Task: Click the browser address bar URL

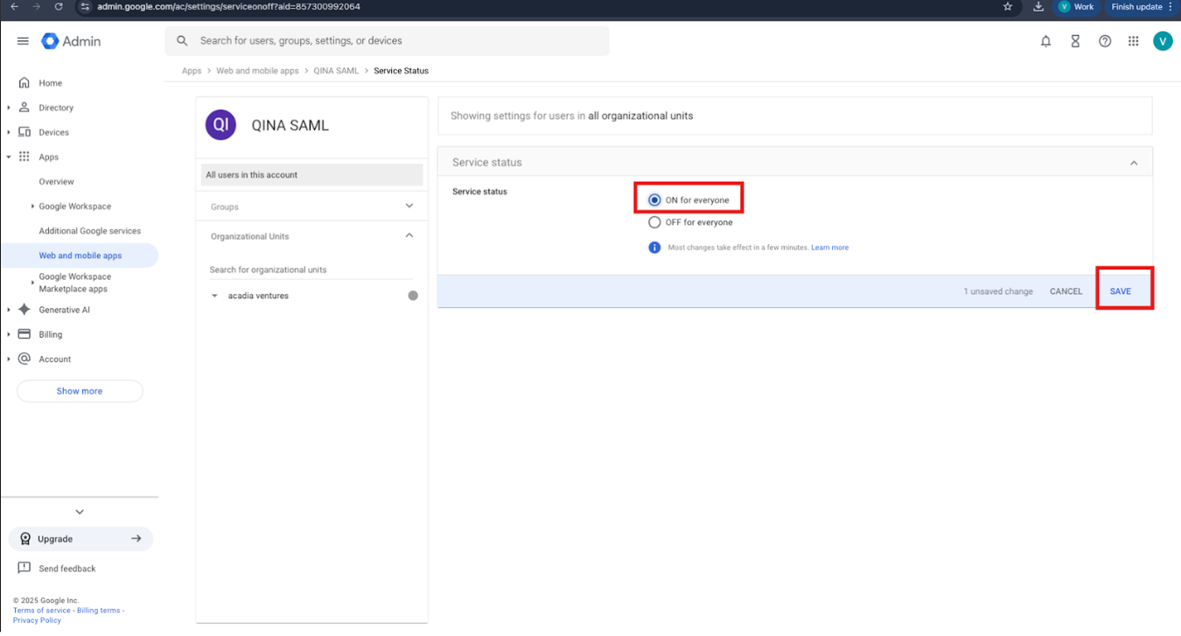Action: [x=229, y=7]
